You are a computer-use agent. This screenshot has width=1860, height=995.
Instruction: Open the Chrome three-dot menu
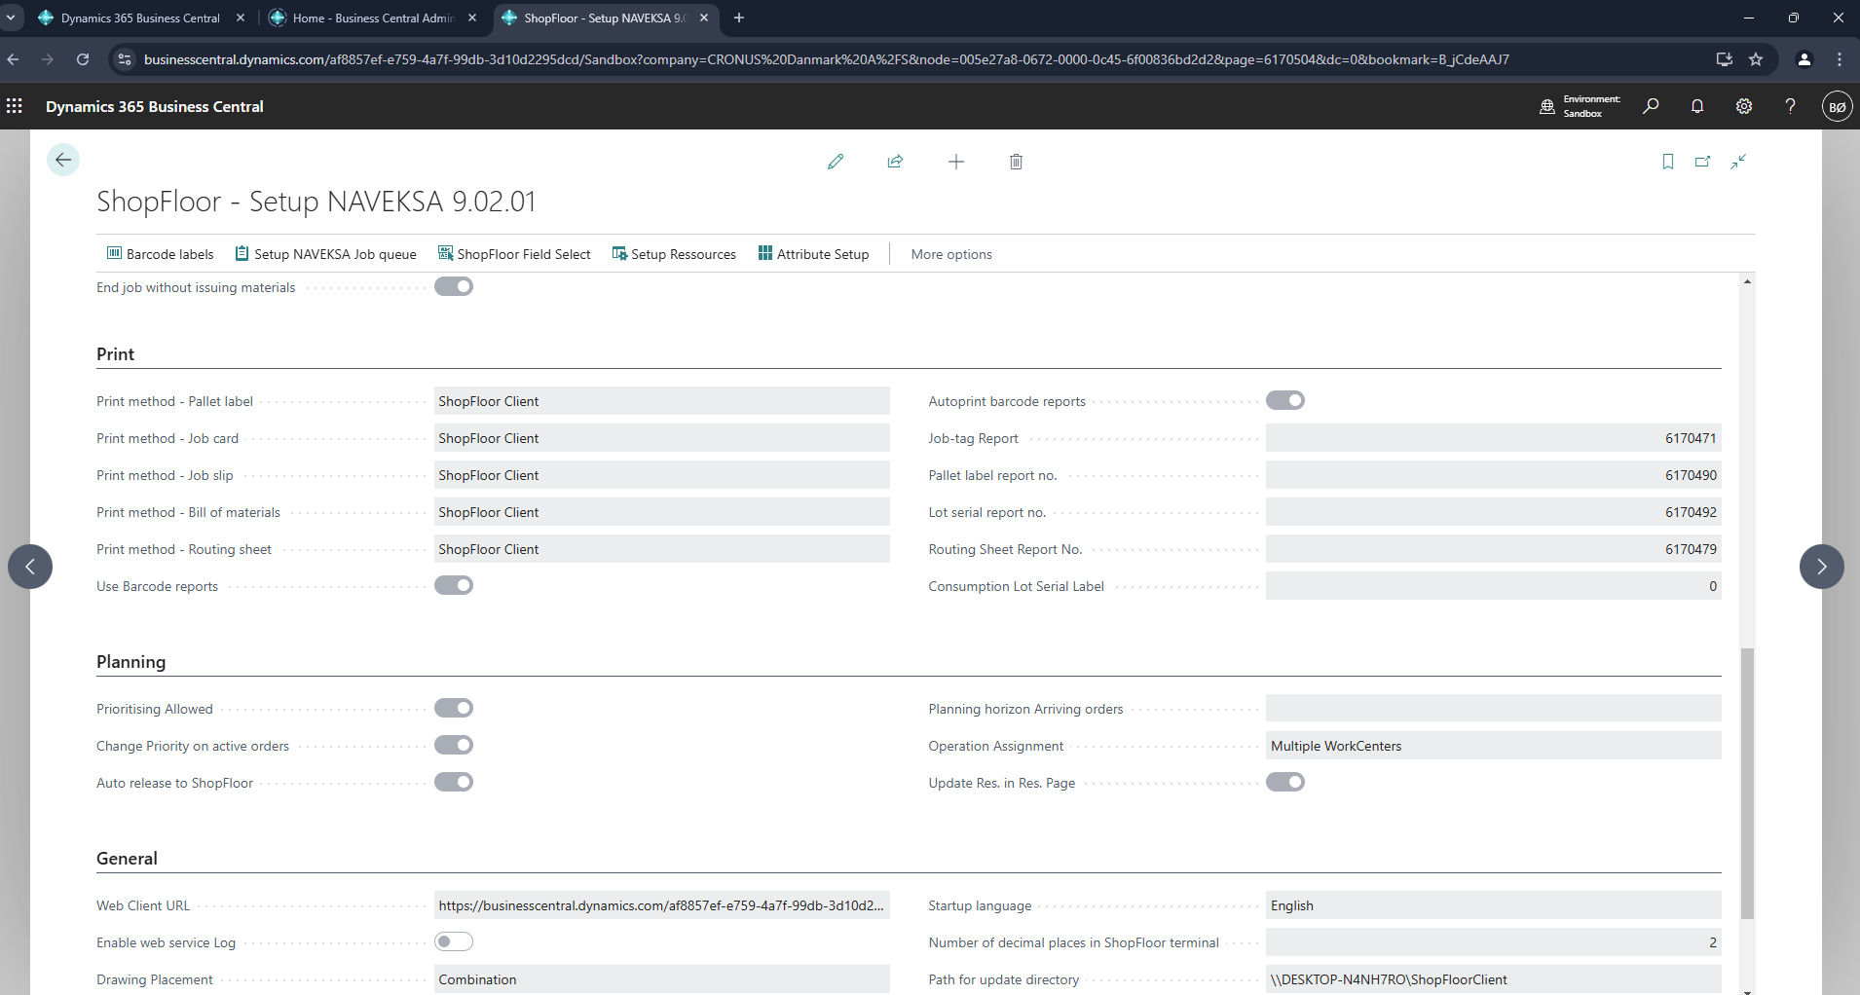point(1840,59)
